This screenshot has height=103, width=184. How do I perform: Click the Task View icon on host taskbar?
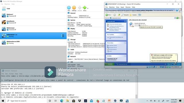pyautogui.click(x=56, y=101)
